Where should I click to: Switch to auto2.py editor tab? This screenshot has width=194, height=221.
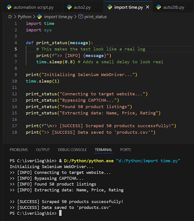click(82, 7)
